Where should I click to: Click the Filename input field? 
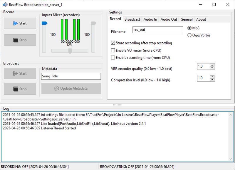point(158,30)
